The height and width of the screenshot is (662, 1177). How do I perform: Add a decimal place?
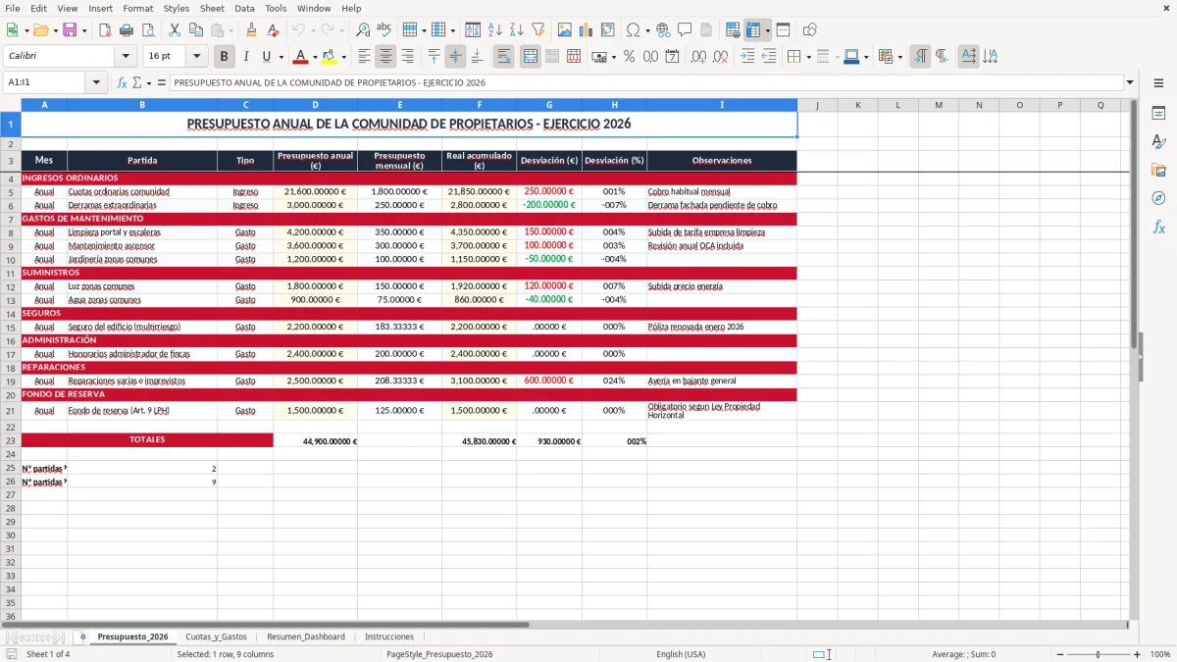click(x=698, y=57)
